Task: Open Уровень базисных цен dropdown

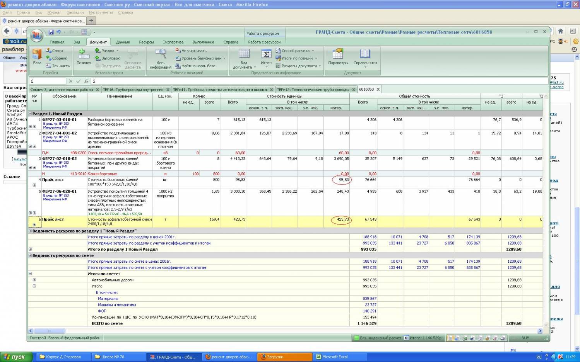Action: 201,58
